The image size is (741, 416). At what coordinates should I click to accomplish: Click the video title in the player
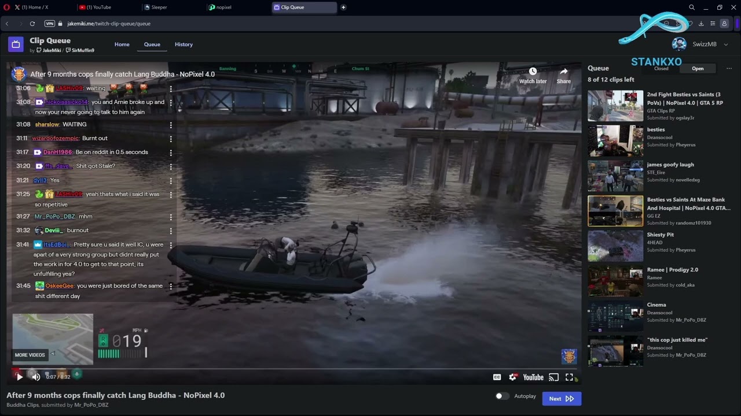122,74
